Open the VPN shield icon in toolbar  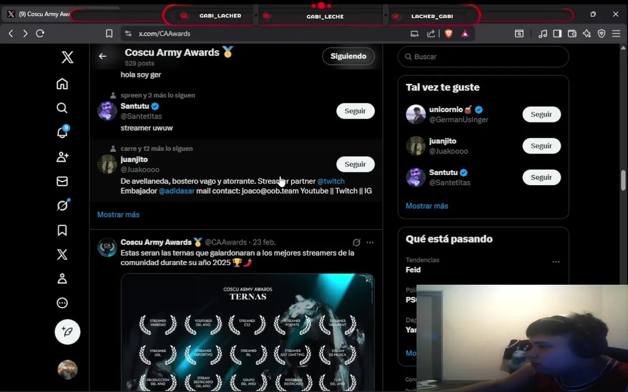(x=602, y=34)
